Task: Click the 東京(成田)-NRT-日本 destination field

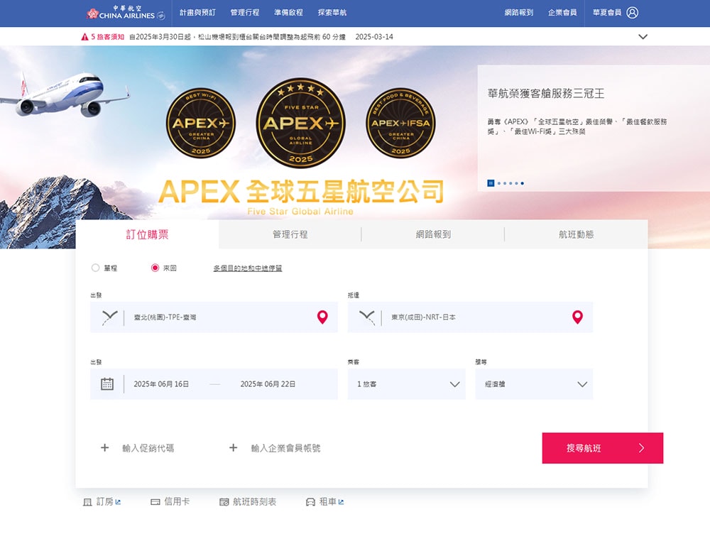Action: click(x=470, y=317)
